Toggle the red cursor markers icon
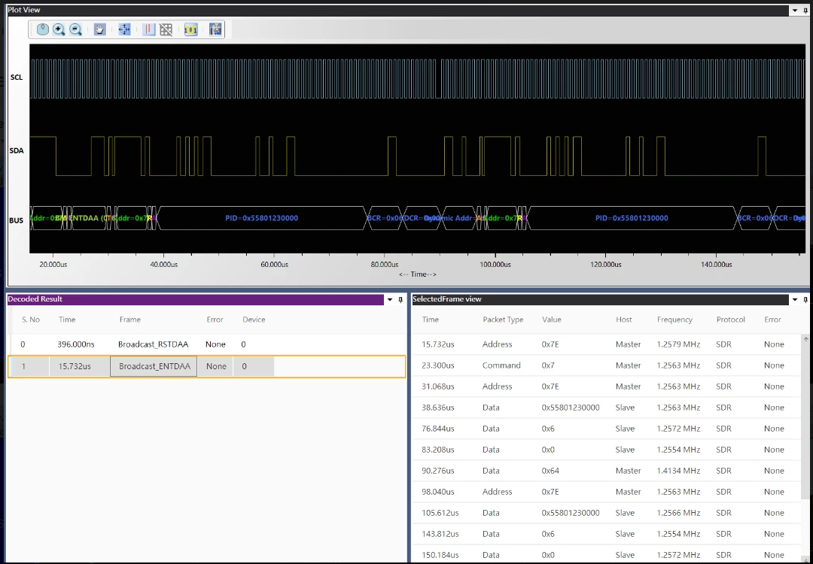 point(149,29)
